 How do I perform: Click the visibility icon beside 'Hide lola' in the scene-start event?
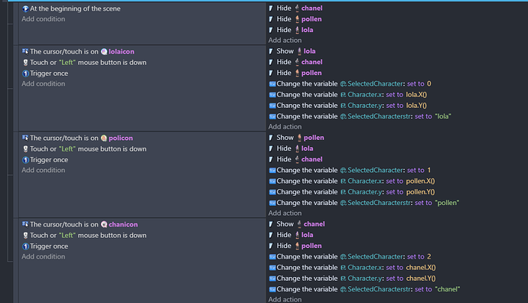click(x=271, y=30)
